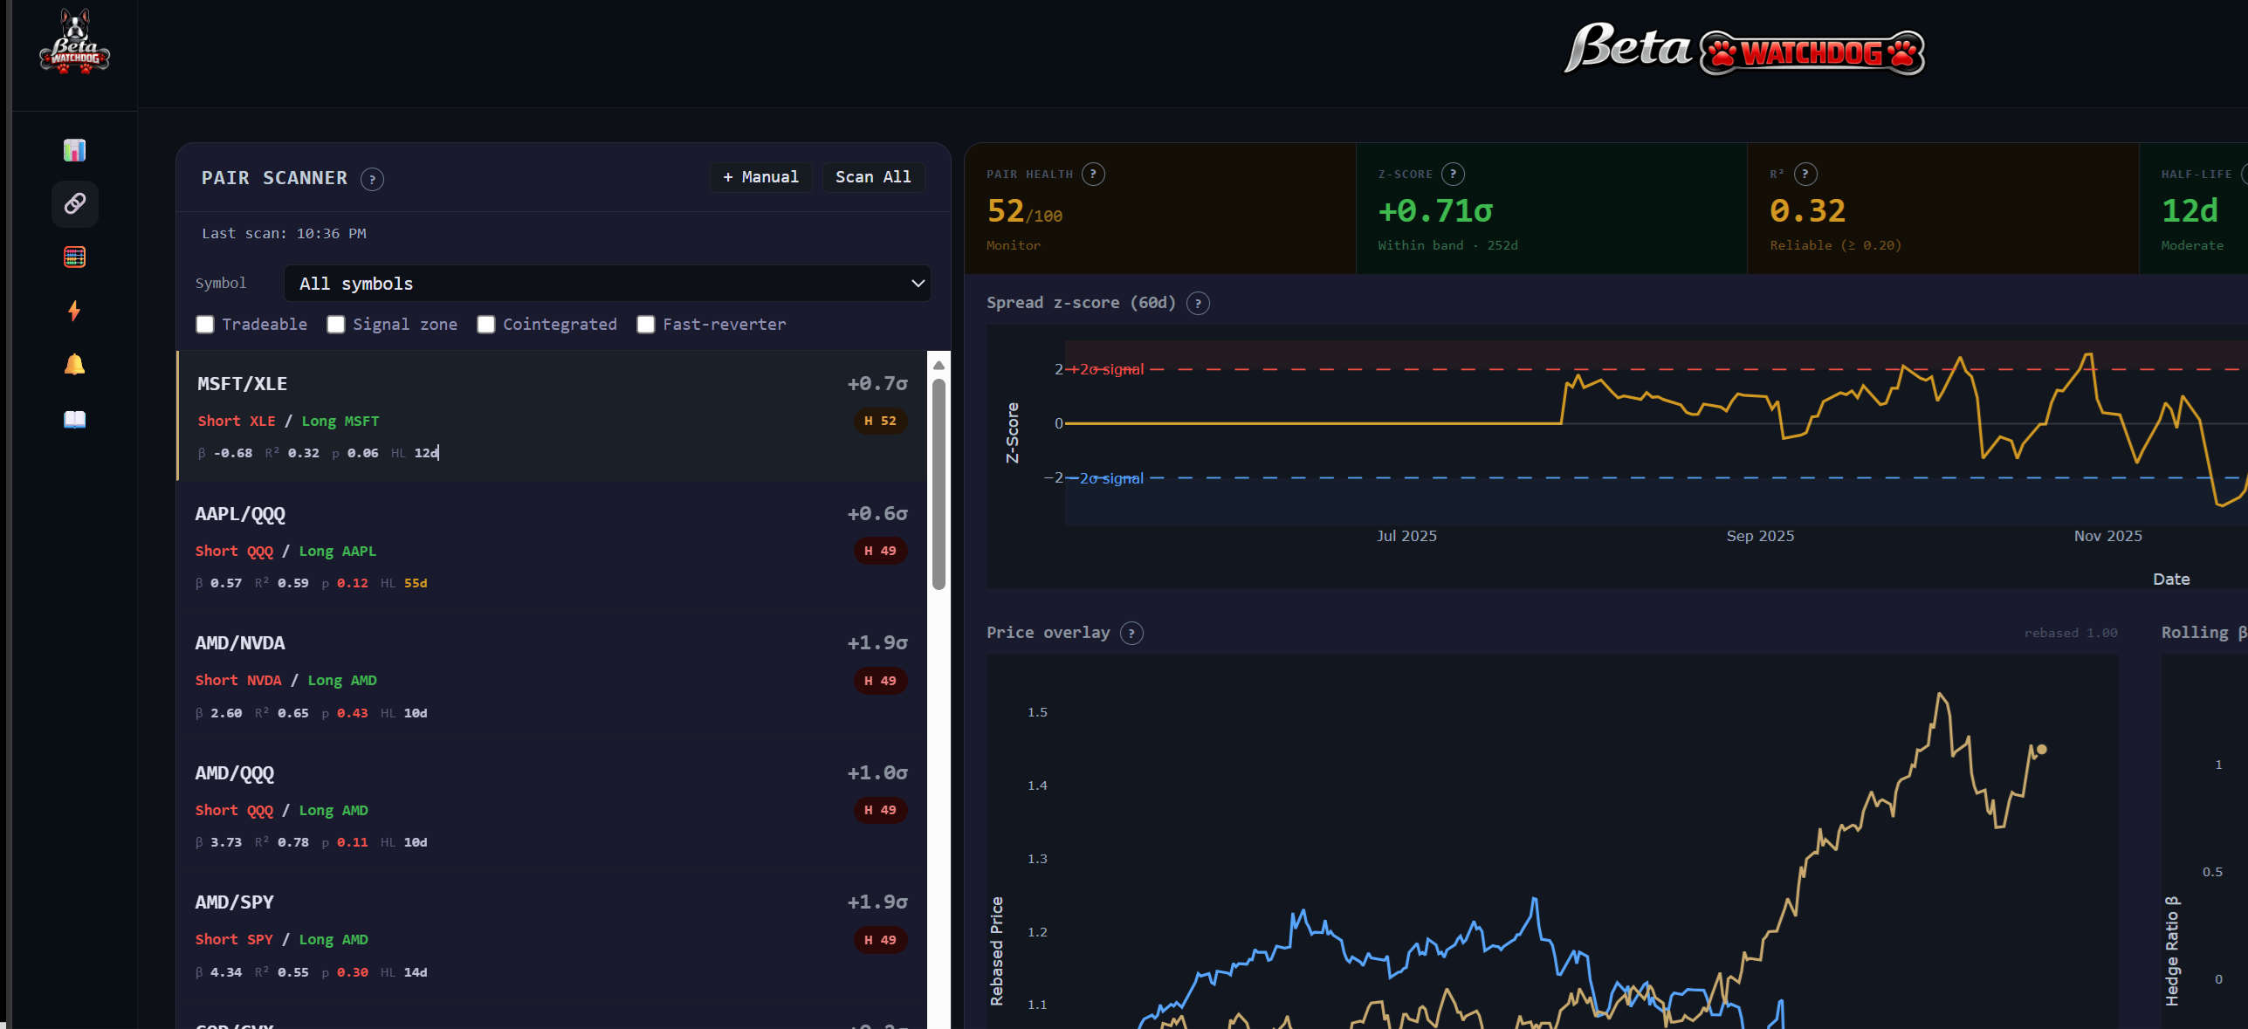Click the +2σ signal line label
Viewport: 2248px width, 1029px height.
pyautogui.click(x=1106, y=369)
